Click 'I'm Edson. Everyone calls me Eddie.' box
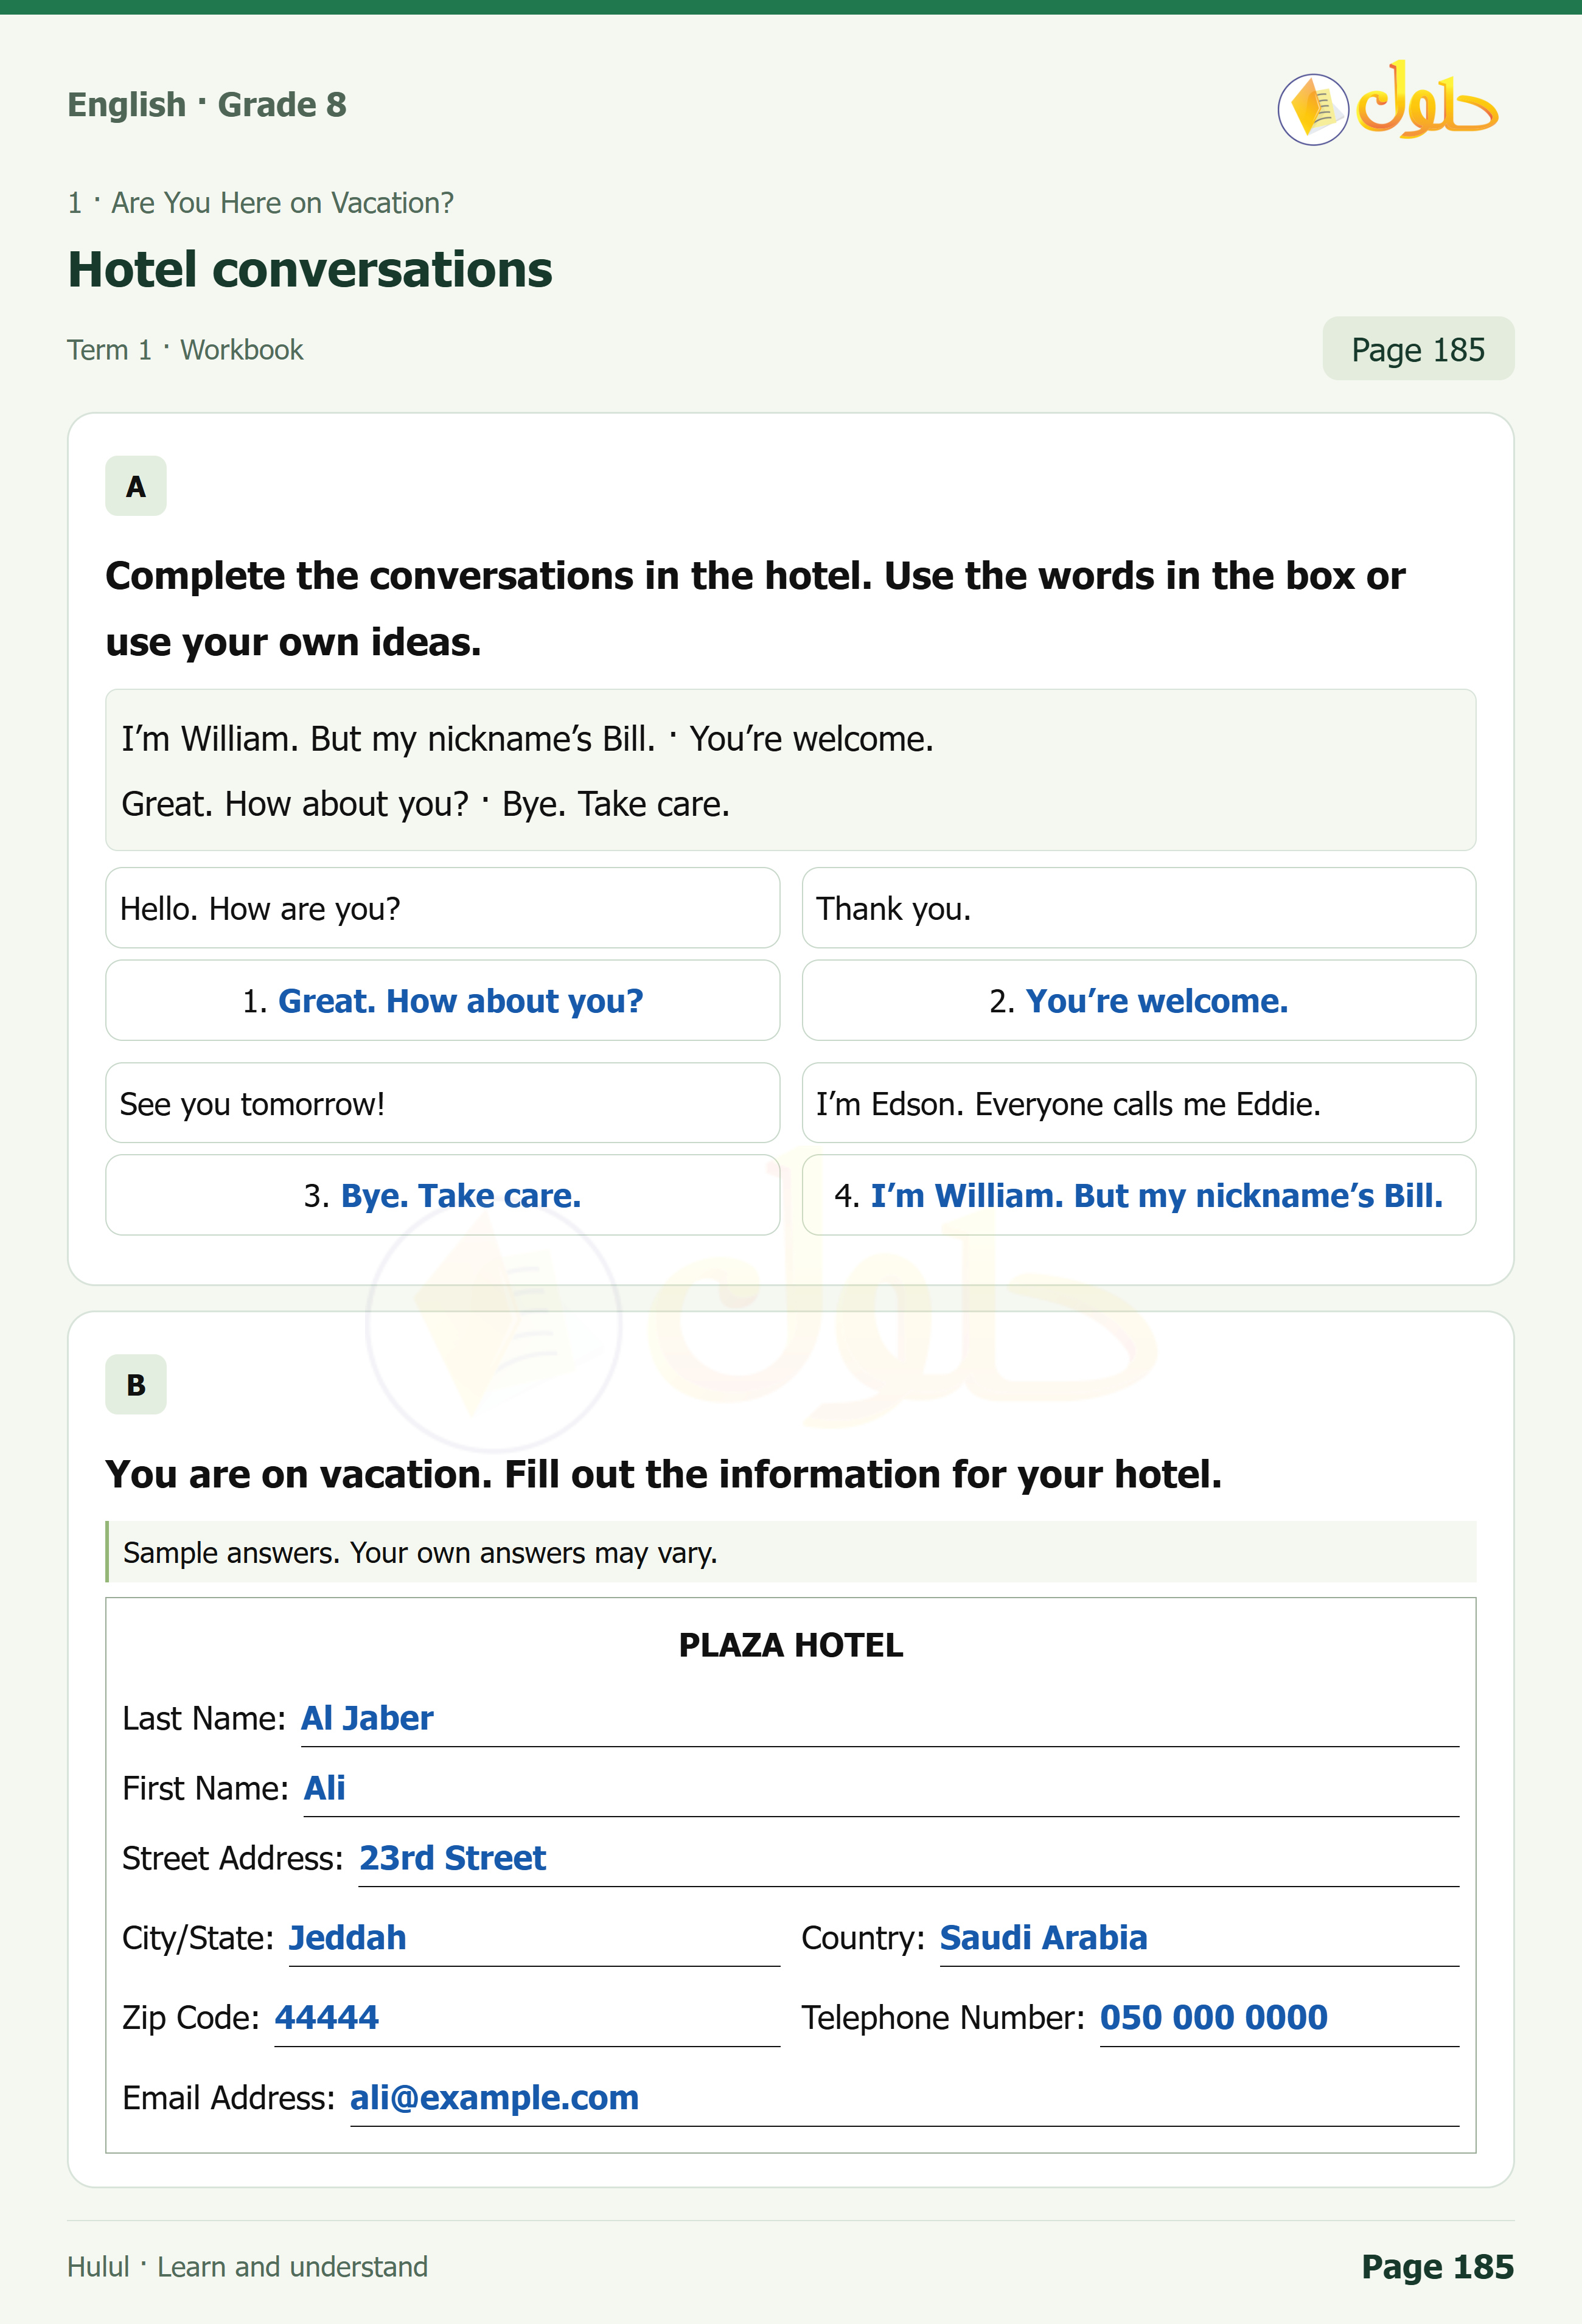1582x2324 pixels. pyautogui.click(x=1139, y=1103)
